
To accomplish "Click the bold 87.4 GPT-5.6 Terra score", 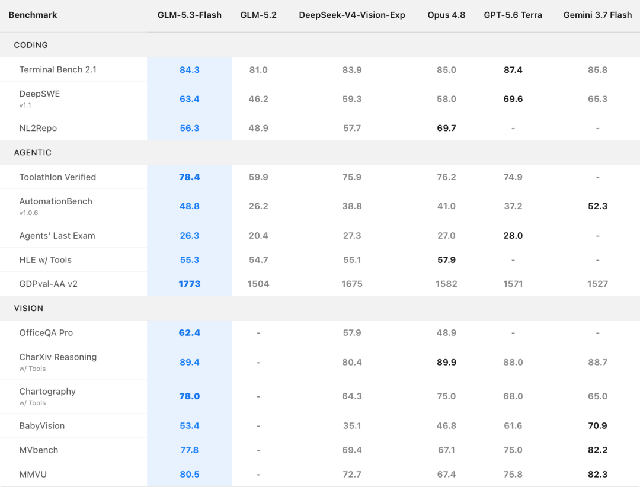I will point(513,70).
